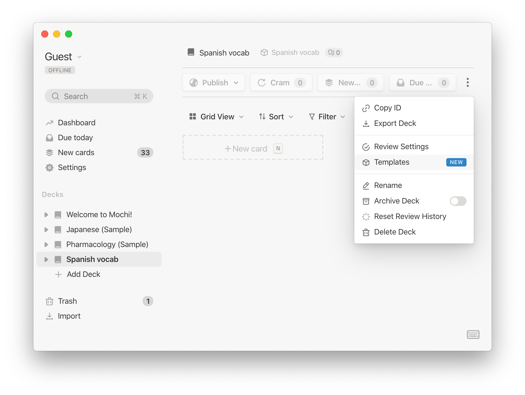Image resolution: width=525 pixels, height=395 pixels.
Task: Click the Import download icon
Action: 50,316
